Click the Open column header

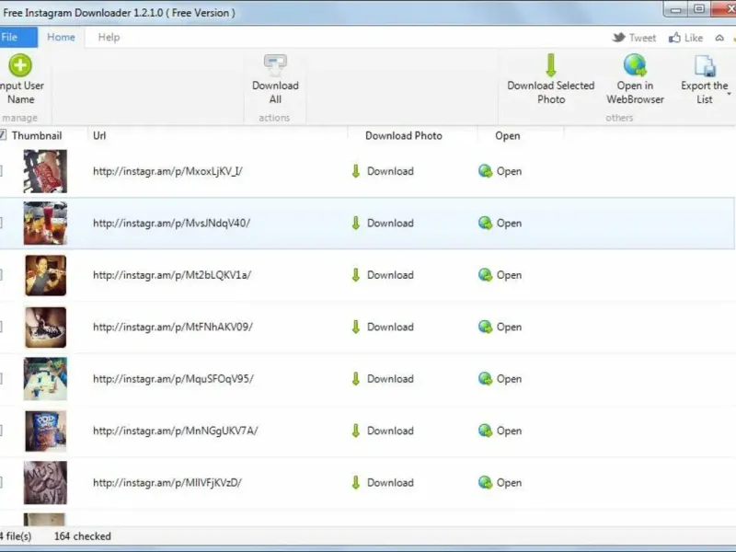pos(508,135)
